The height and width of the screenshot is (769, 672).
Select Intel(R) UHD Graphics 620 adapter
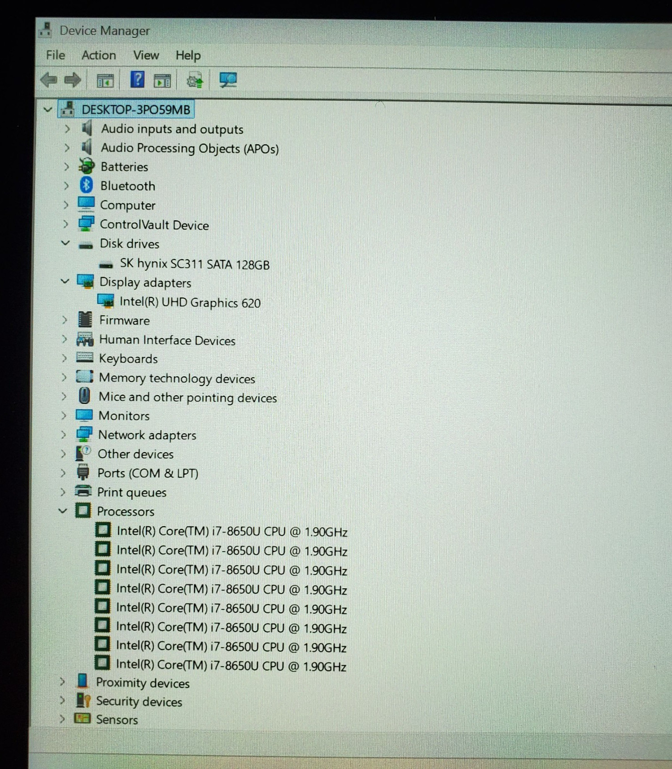(190, 302)
